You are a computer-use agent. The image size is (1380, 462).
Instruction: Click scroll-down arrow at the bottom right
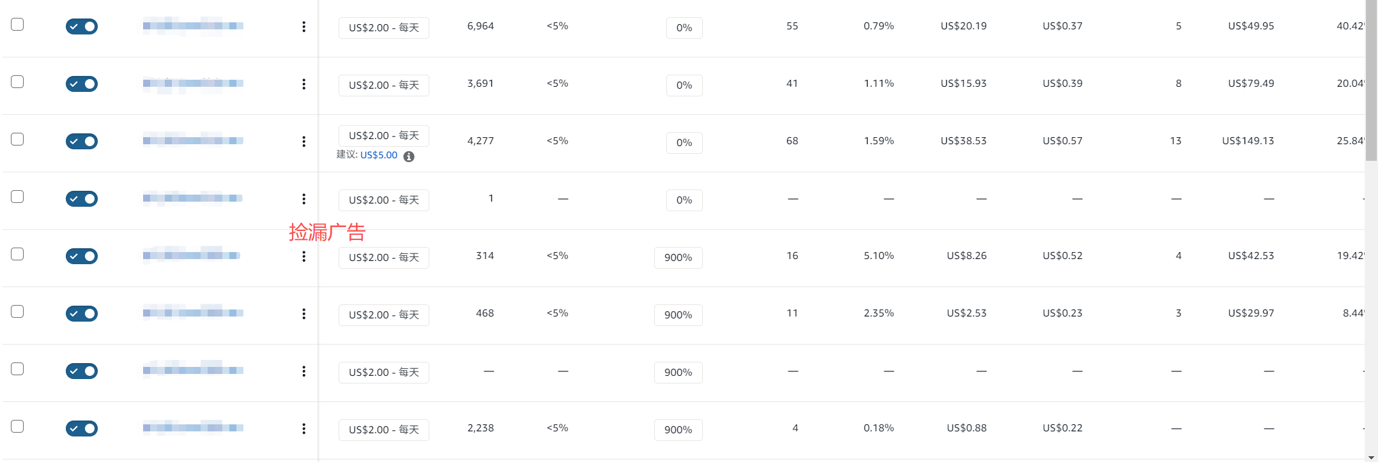point(1371,458)
